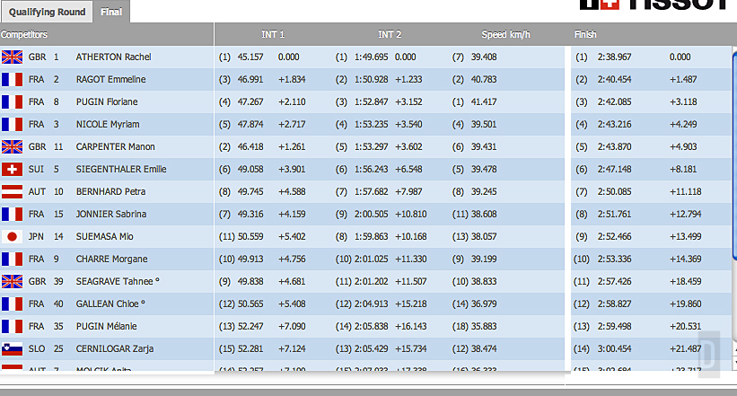Click the Slovenian flag next to CERNILOGAR Zarja
737x396 pixels.
13,348
